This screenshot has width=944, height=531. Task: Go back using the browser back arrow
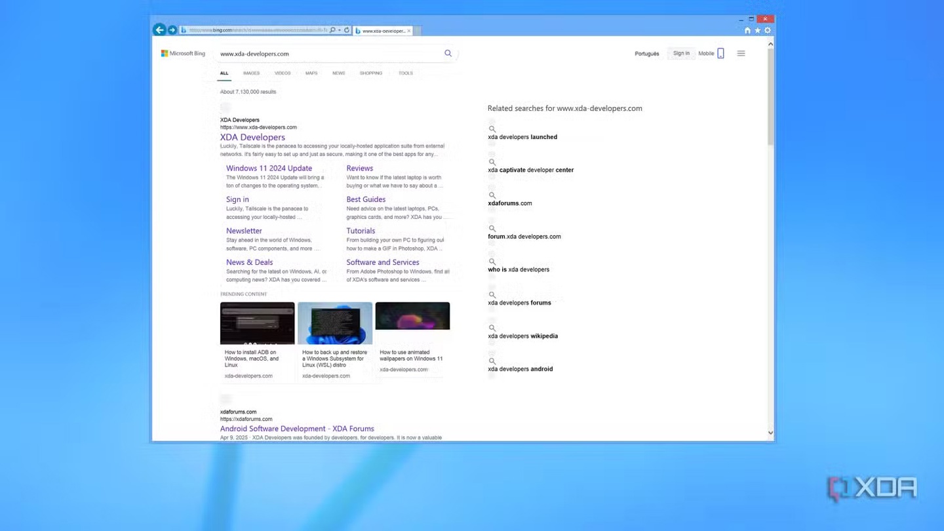click(159, 30)
